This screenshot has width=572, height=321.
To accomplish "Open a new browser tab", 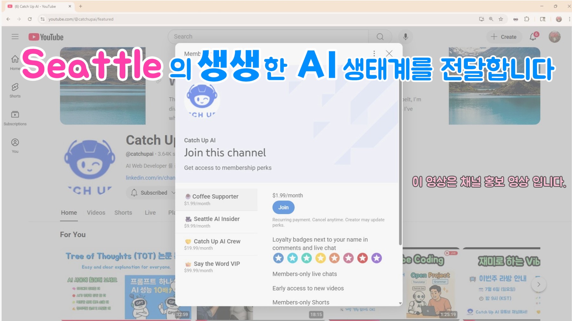I will click(x=81, y=6).
